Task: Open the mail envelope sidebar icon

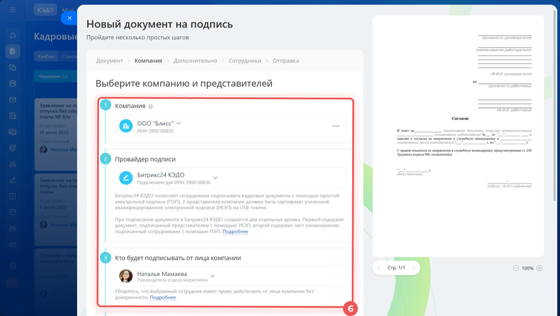Action: click(13, 100)
